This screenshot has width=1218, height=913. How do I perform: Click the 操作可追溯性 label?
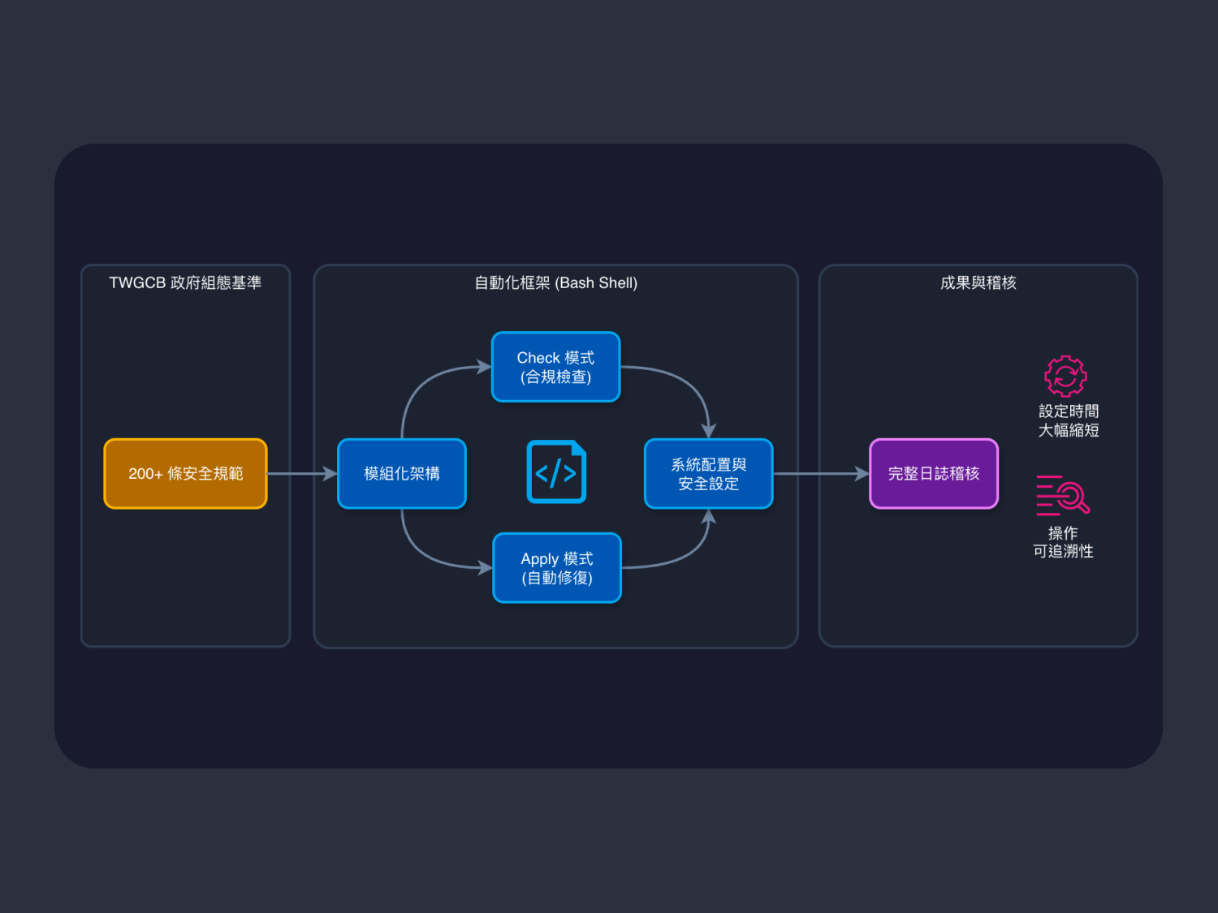[1063, 542]
